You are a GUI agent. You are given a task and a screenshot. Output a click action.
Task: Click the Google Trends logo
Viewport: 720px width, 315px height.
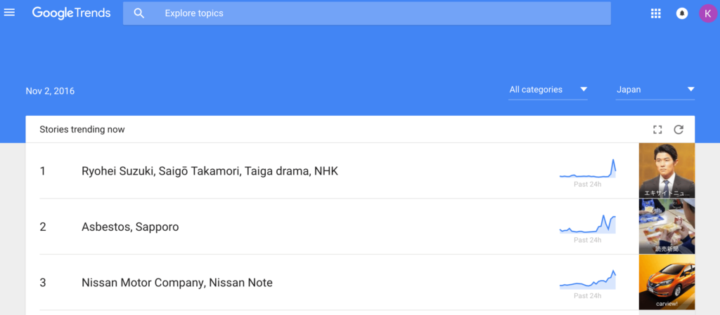[x=71, y=13]
